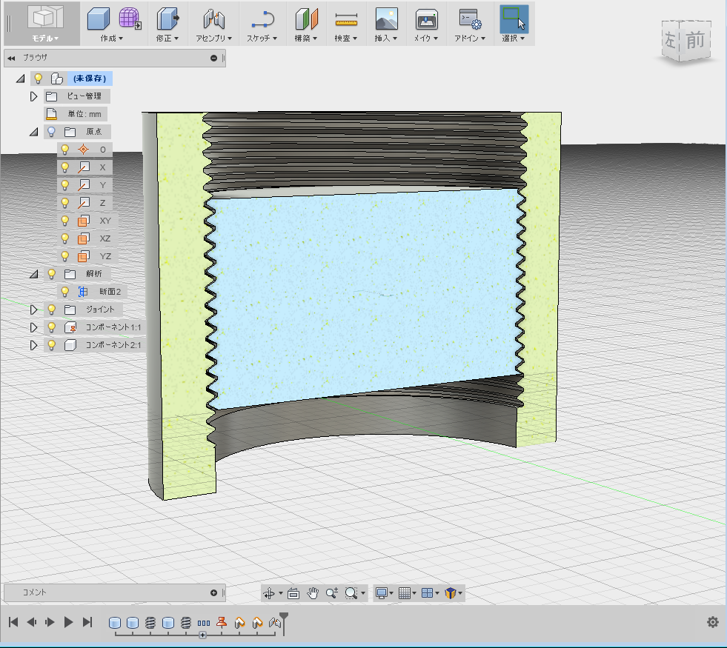Open the 挿入 (Insert) image icon
727x648 pixels.
[x=386, y=20]
